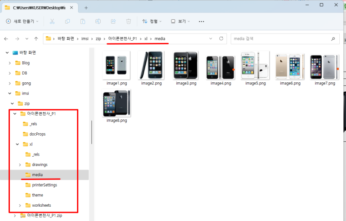This screenshot has height=221, width=346.
Task: Select the worksheets folder in tree
Action: (x=38, y=205)
